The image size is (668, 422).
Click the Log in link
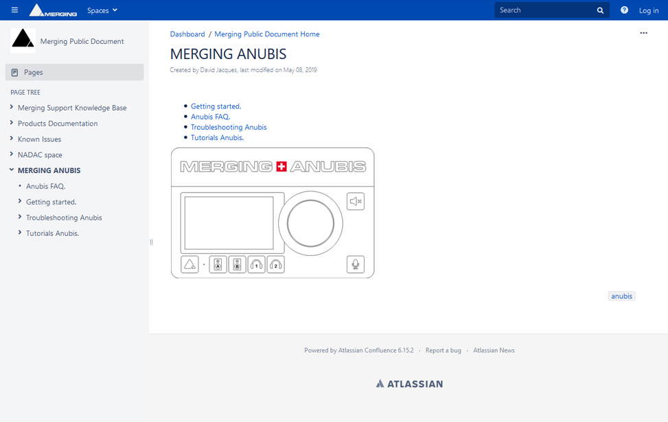click(x=648, y=11)
